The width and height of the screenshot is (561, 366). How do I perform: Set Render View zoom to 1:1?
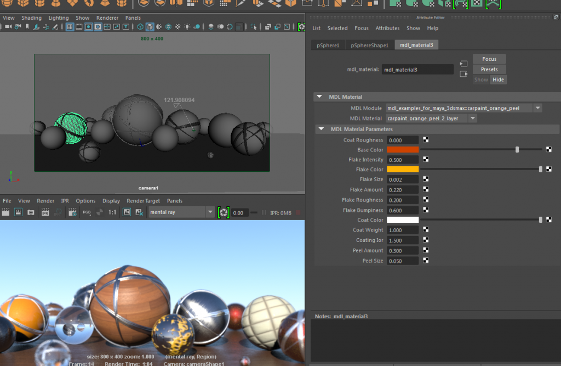tap(112, 211)
